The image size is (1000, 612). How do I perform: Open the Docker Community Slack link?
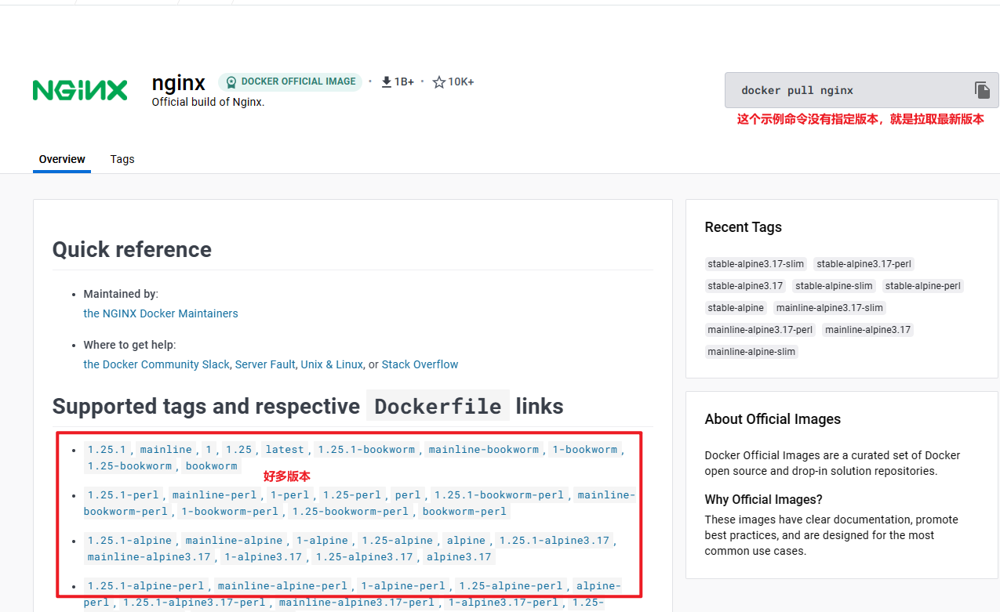pos(156,364)
